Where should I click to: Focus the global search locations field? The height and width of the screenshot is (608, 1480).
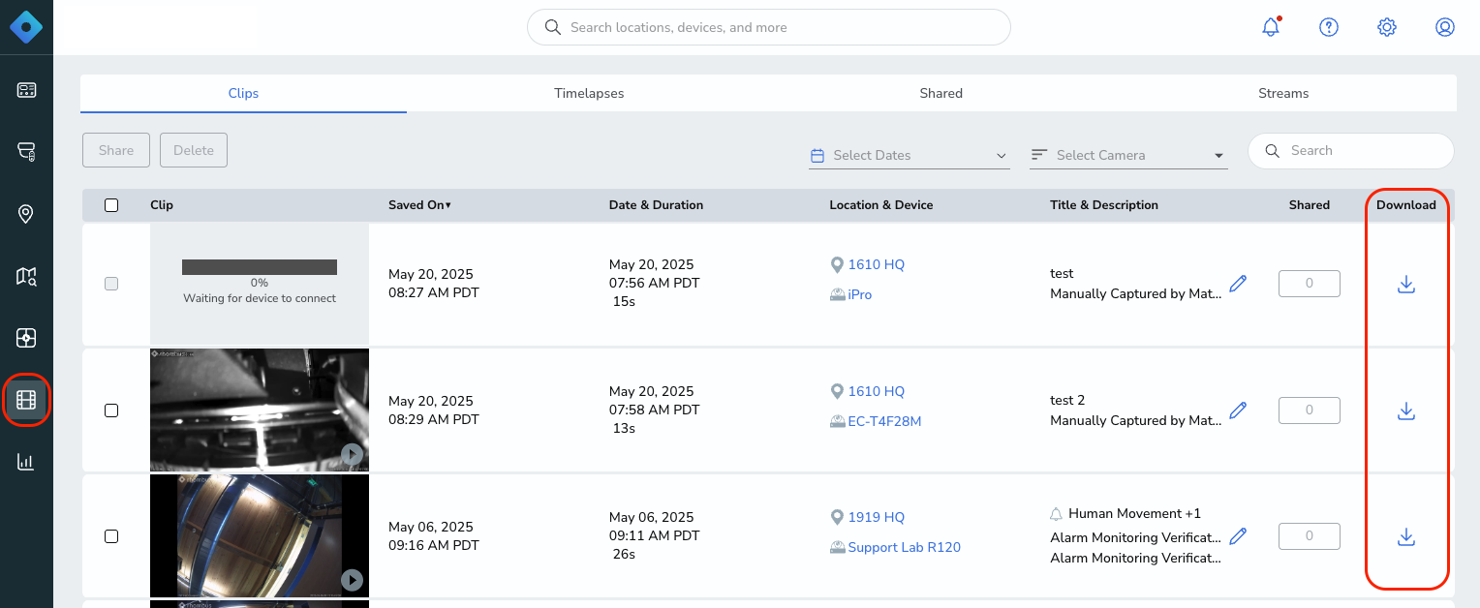coord(769,27)
